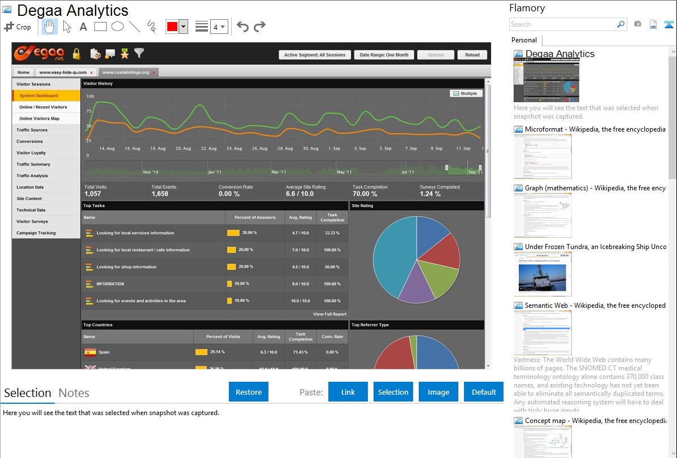Screen dimensions: 677x458
Task: Choose the arrow pointer tool
Action: tap(67, 27)
